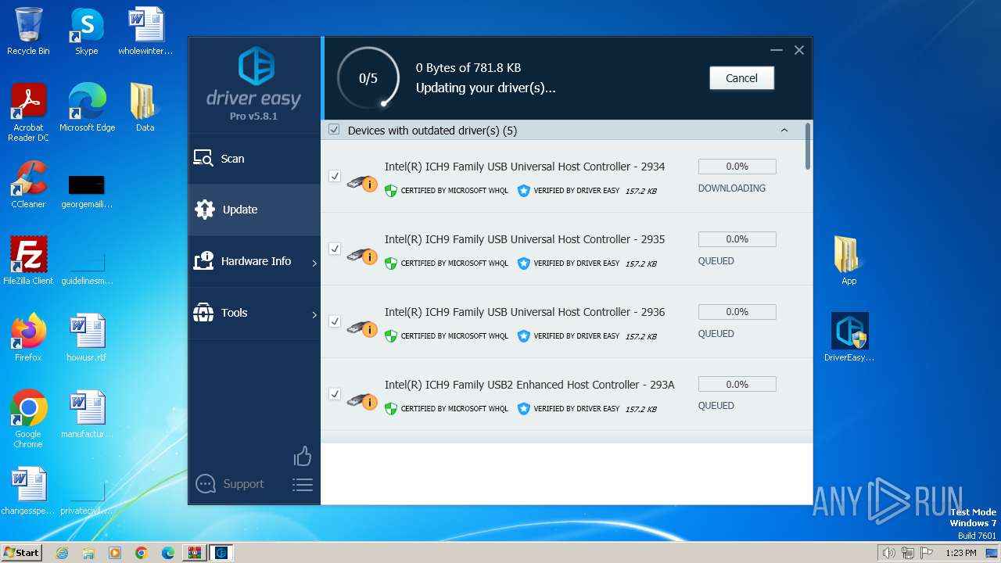This screenshot has height=563, width=1001.
Task: Select the howusr.rtf document on desktop
Action: (x=87, y=338)
